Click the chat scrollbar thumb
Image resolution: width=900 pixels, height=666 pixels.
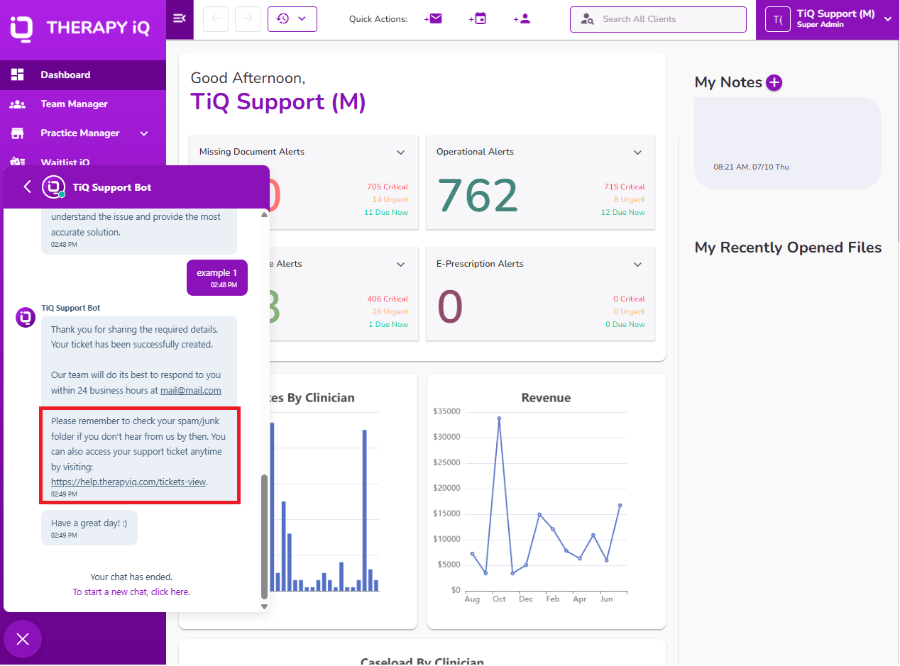[265, 536]
